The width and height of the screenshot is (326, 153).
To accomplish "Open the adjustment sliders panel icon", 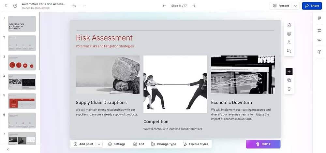I will point(319,30).
